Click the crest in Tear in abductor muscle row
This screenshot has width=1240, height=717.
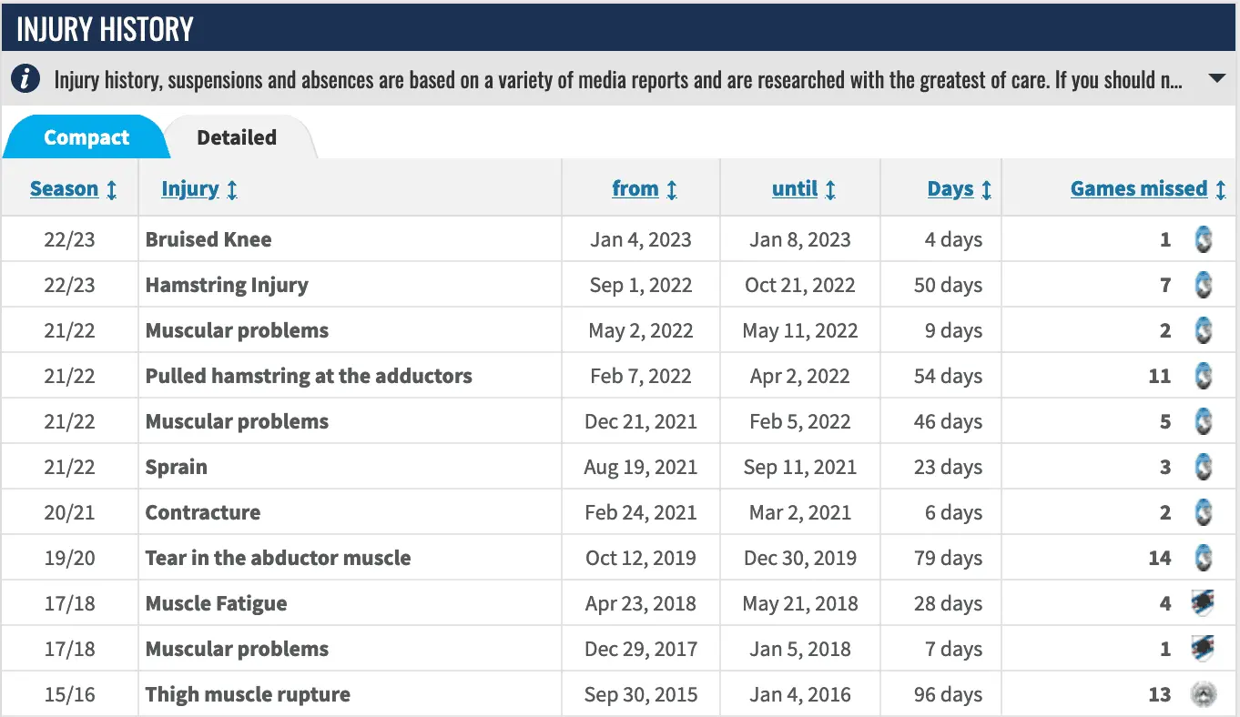(1204, 558)
